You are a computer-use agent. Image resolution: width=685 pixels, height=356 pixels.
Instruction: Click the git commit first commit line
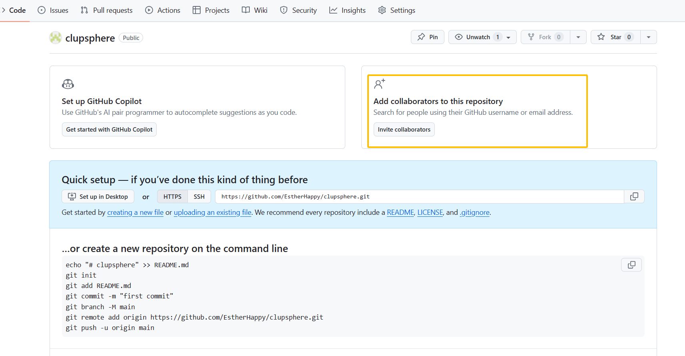point(119,296)
